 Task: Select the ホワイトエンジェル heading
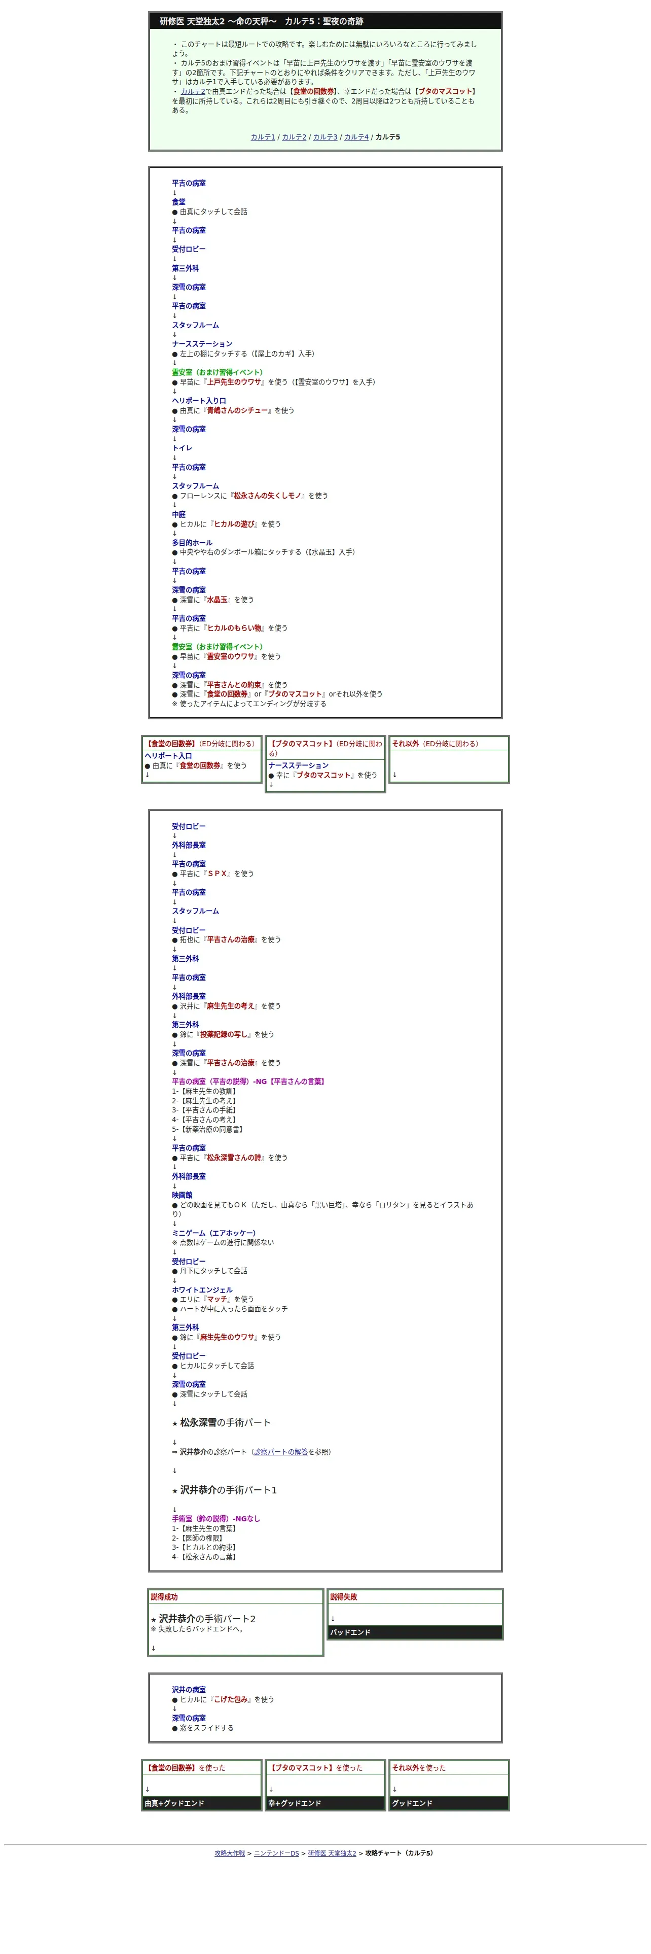tap(202, 1290)
